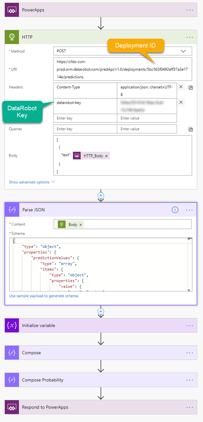Insert step after HTTP with plus
This screenshot has width=203, height=422.
coord(101,196)
